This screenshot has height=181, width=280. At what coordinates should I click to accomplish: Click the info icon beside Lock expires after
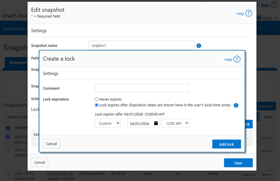(236, 106)
